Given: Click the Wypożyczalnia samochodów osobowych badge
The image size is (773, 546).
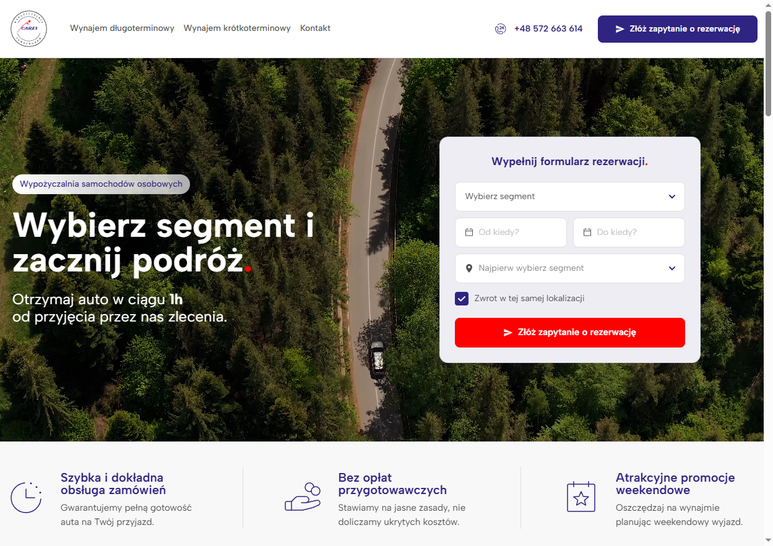Looking at the screenshot, I should pos(101,184).
